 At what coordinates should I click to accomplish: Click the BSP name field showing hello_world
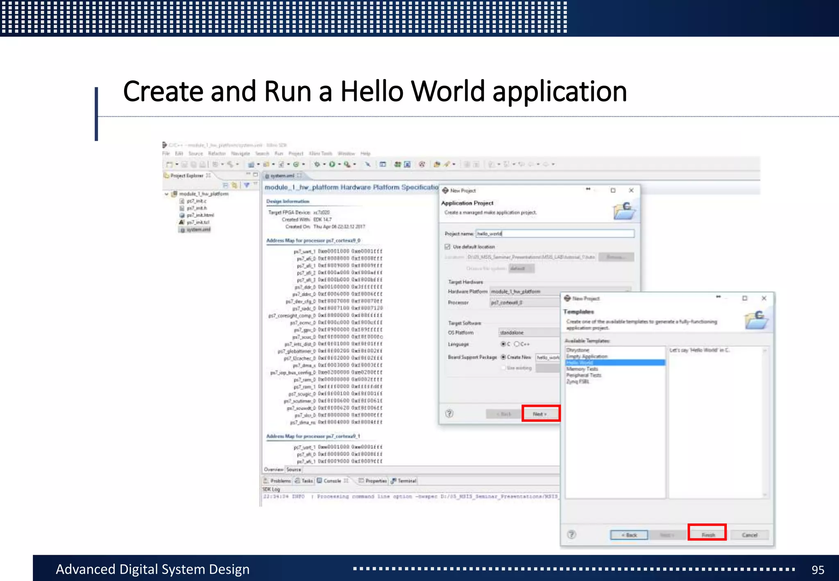point(548,357)
